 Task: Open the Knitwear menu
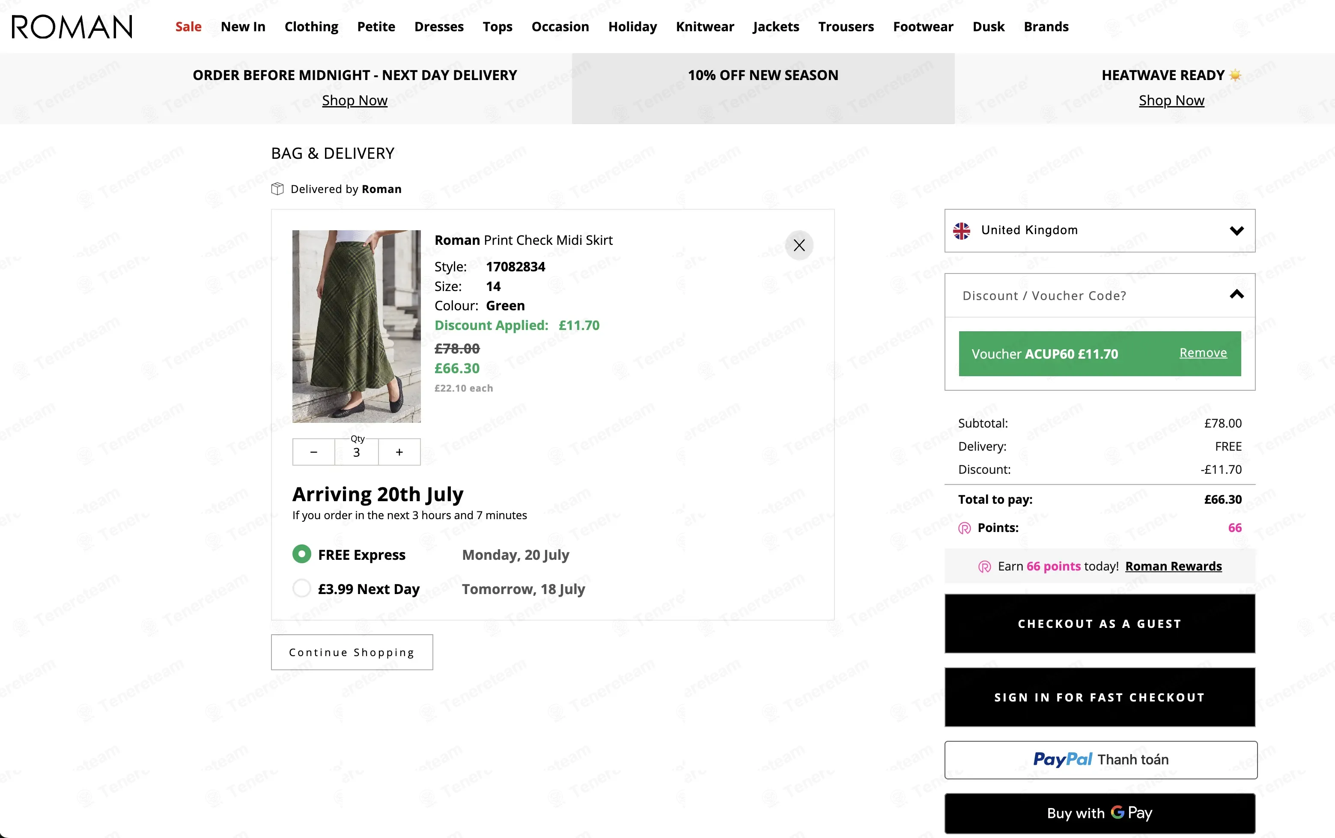click(x=705, y=27)
